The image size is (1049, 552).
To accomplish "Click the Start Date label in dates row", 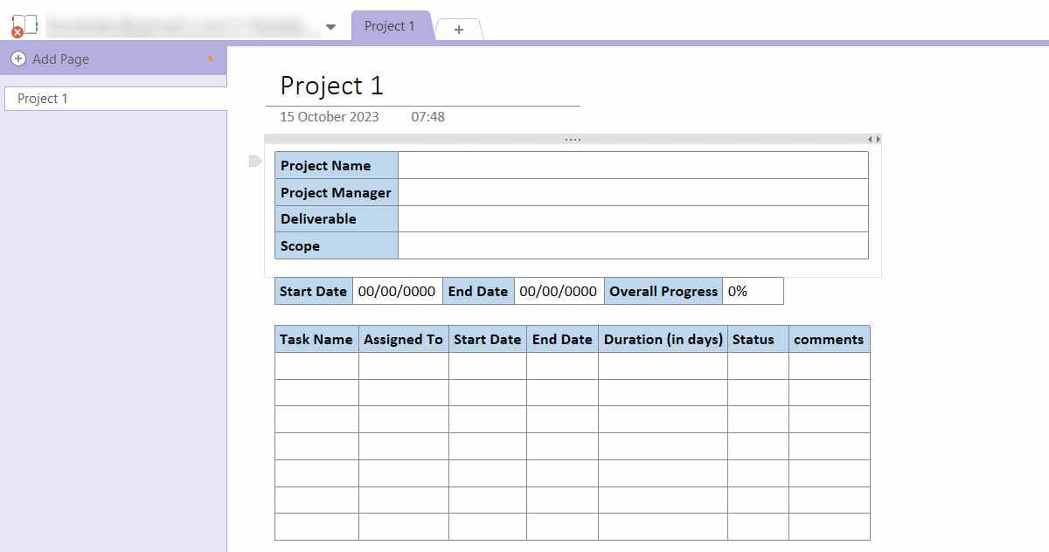I will click(x=314, y=292).
